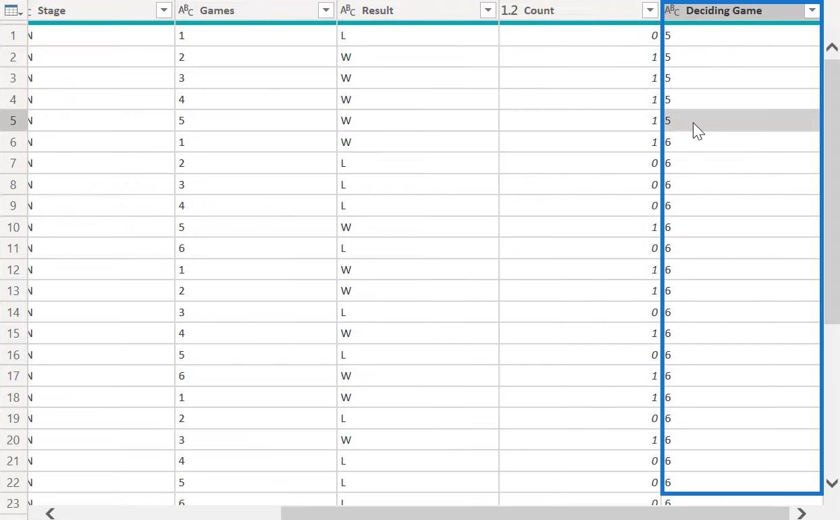This screenshot has width=840, height=520.
Task: Click Result cell 'W' in row 10
Action: click(x=418, y=228)
